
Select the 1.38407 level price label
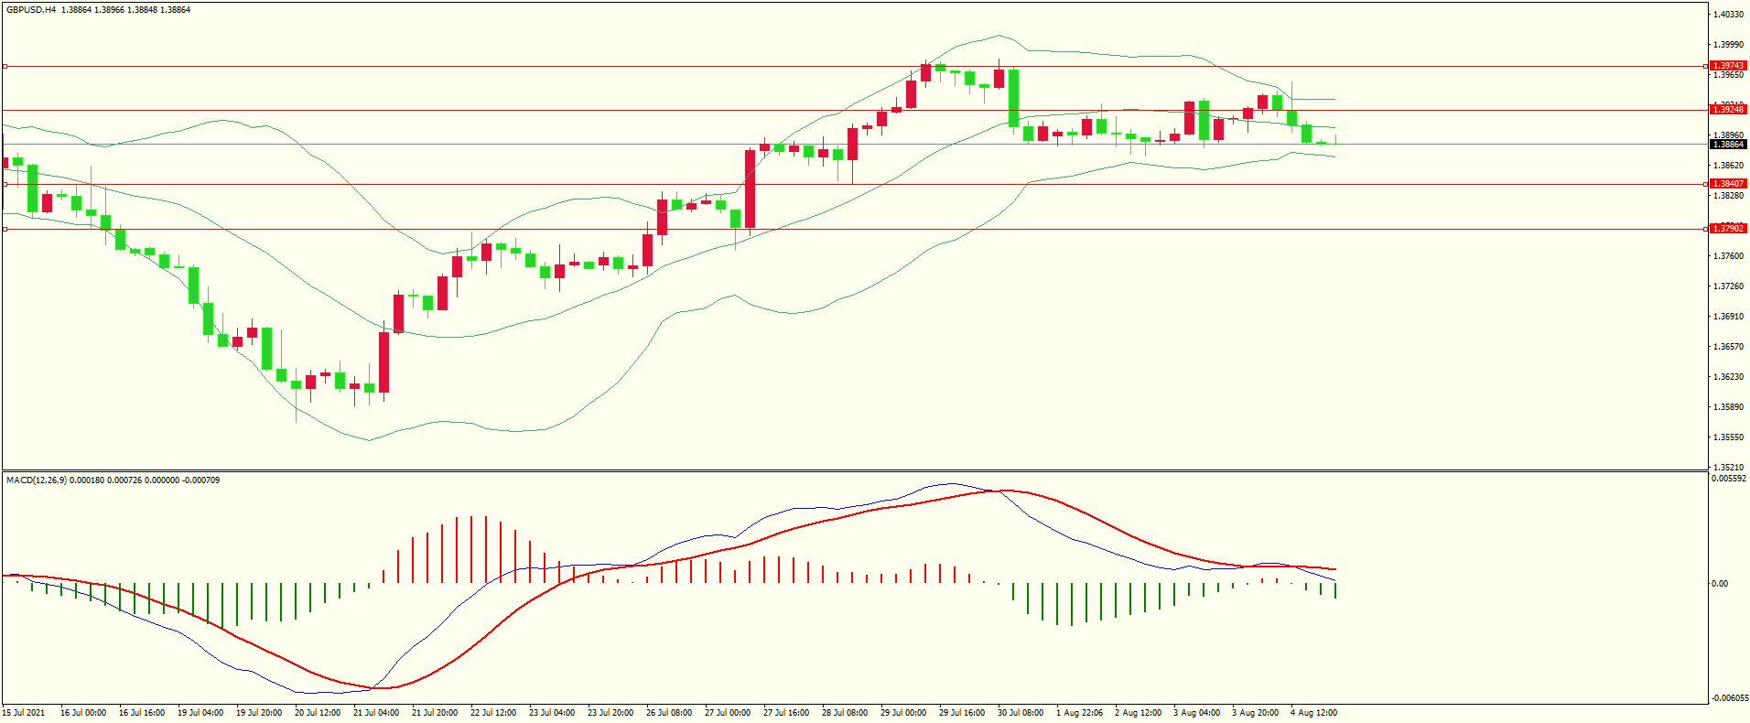pos(1728,184)
